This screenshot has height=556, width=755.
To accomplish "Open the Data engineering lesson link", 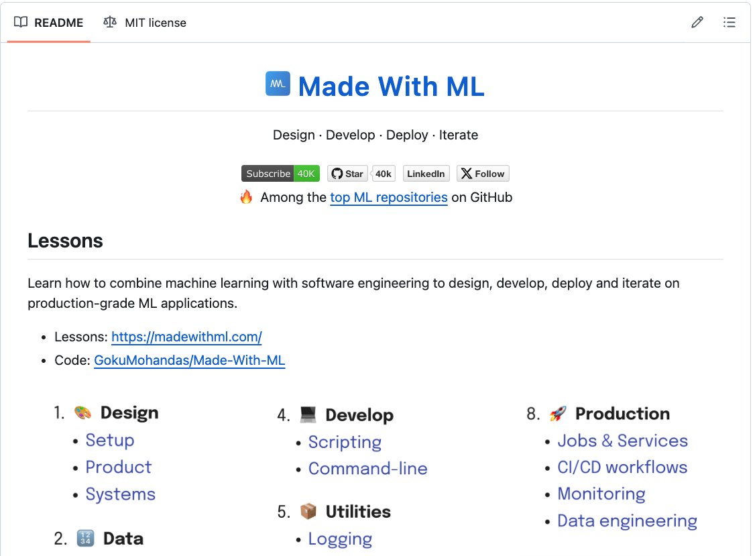I will click(627, 521).
